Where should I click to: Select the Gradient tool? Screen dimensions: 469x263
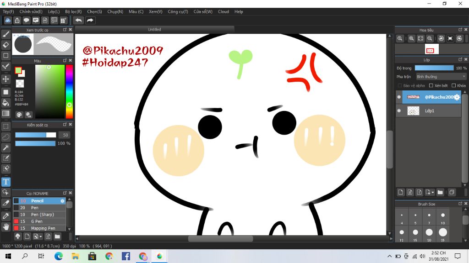pyautogui.click(x=5, y=113)
